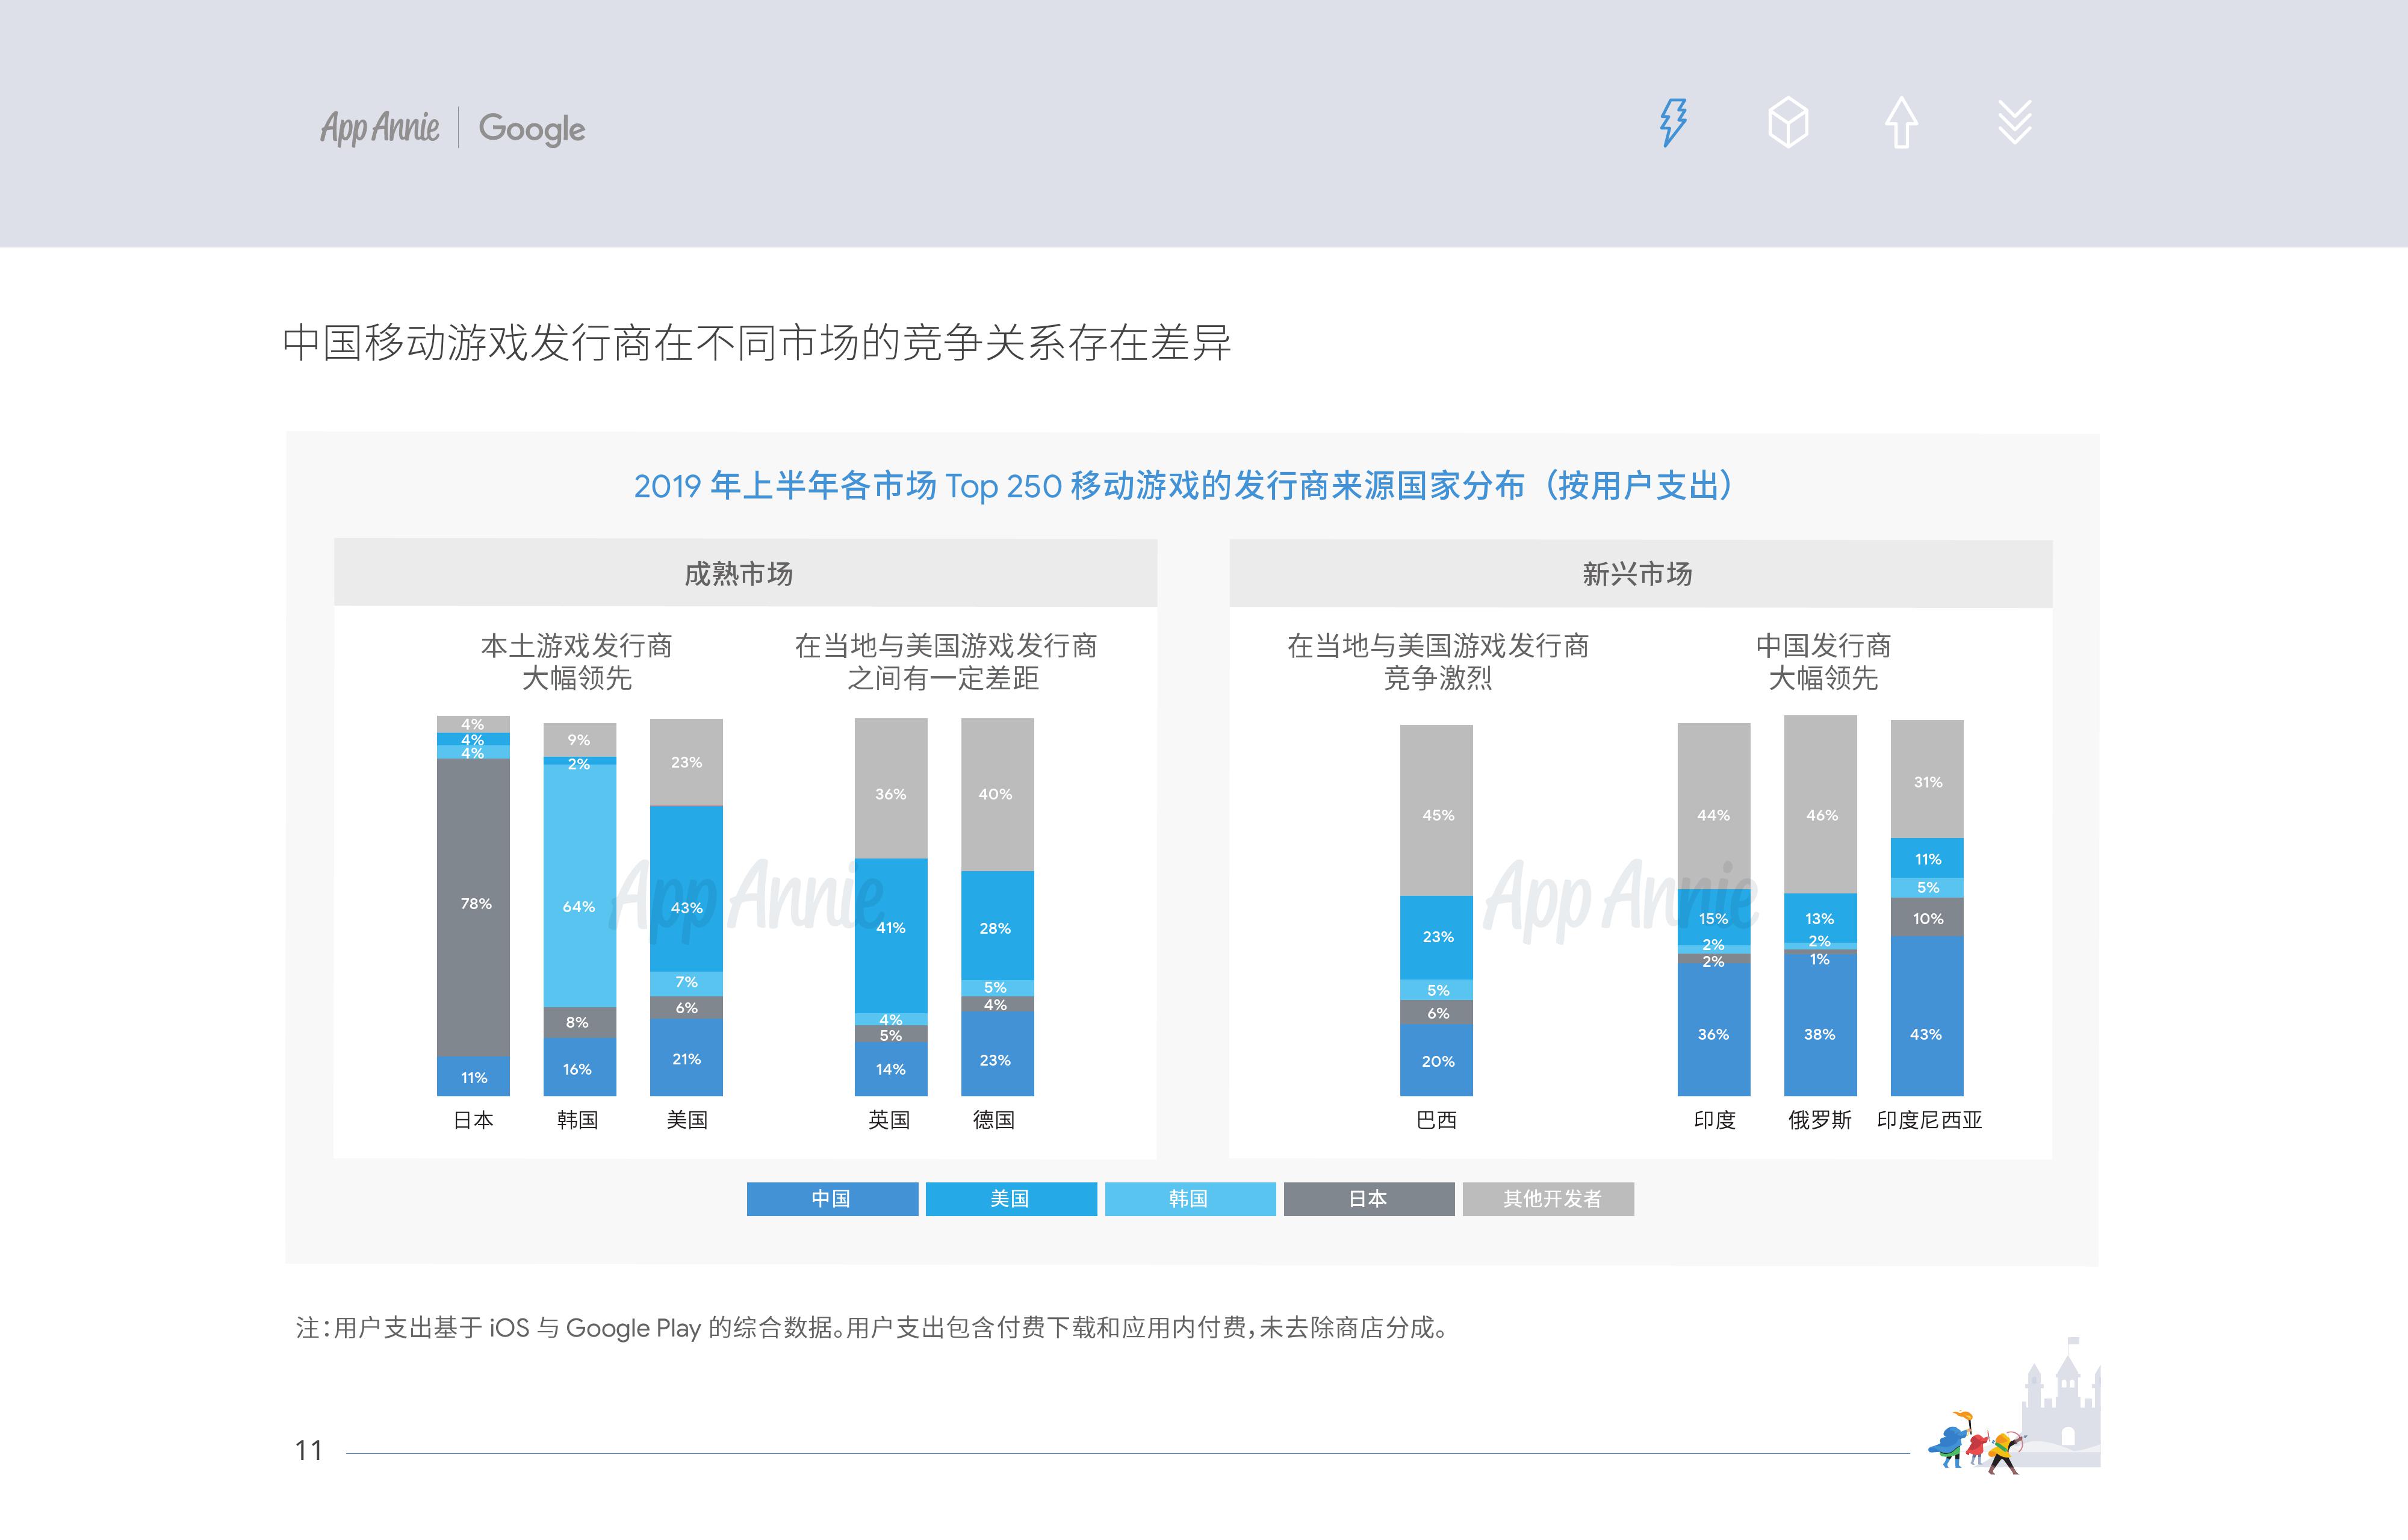Viewport: 2408px width, 1540px height.
Task: Click the double chevron down icon
Action: tap(2014, 123)
